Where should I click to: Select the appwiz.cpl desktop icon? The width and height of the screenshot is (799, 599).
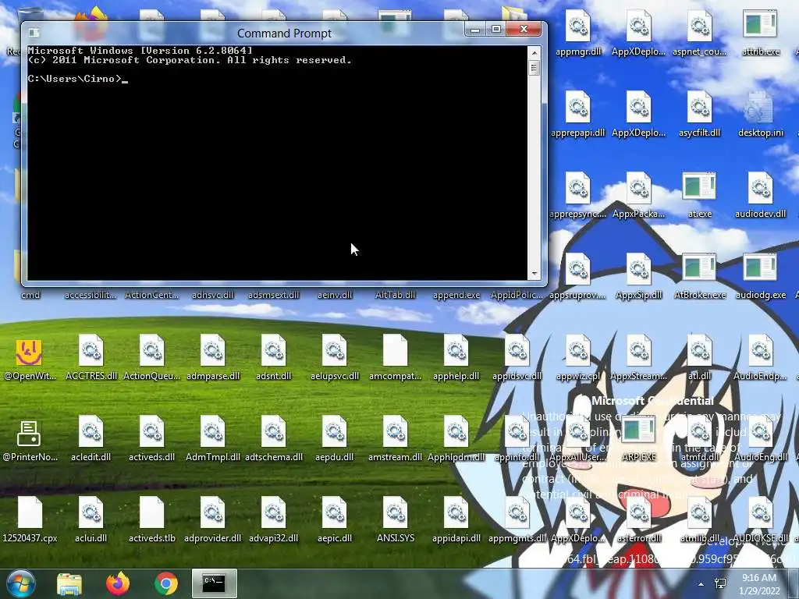578,357
